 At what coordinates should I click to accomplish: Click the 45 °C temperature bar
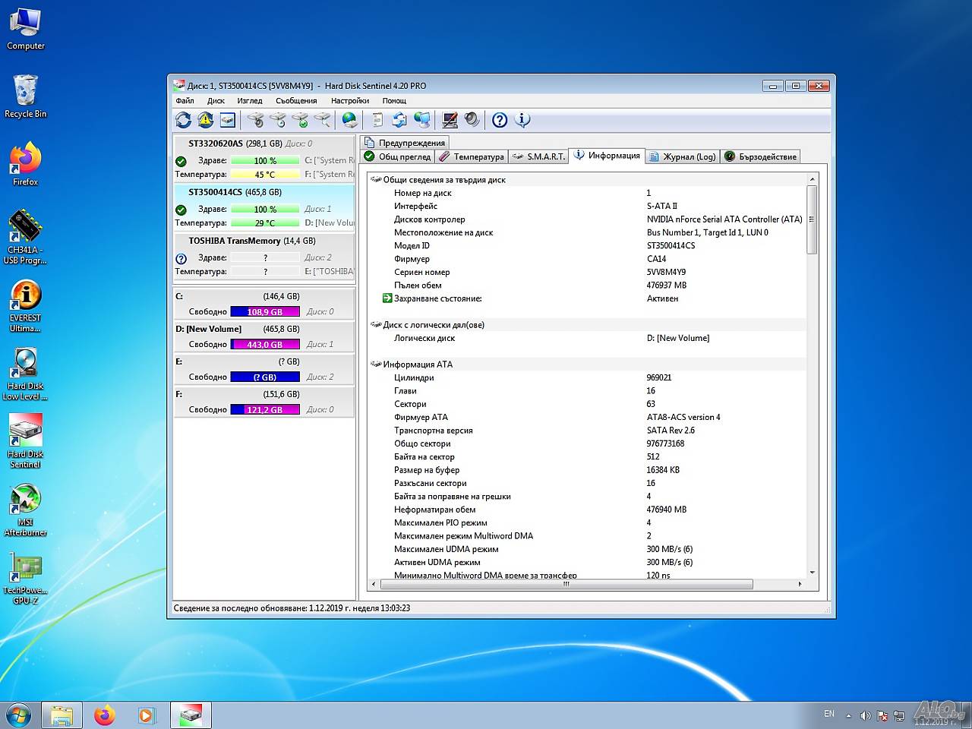(265, 175)
